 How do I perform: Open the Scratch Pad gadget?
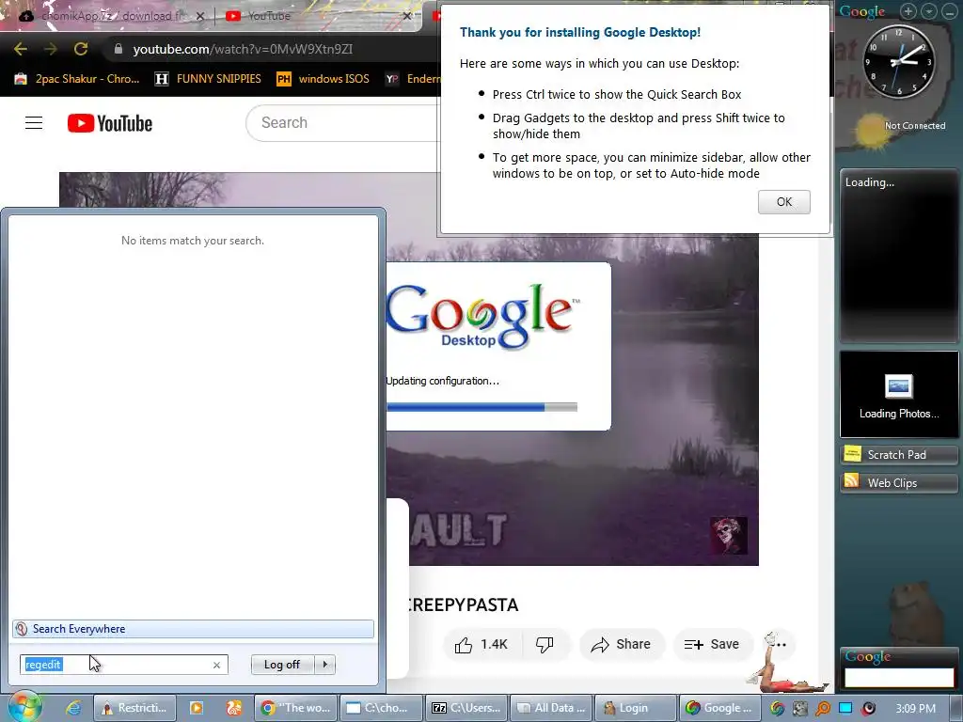[x=898, y=454]
